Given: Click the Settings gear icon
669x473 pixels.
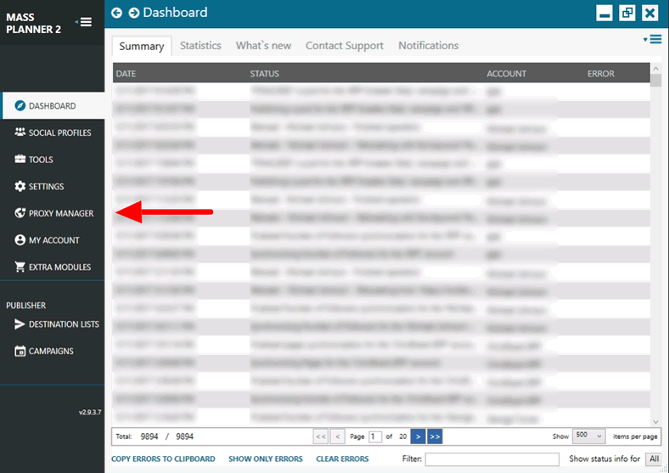Looking at the screenshot, I should click(20, 186).
